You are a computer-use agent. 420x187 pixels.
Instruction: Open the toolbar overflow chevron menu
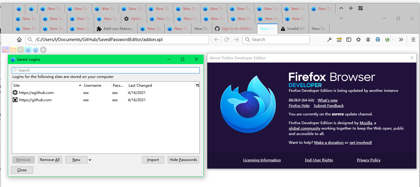click(x=401, y=40)
